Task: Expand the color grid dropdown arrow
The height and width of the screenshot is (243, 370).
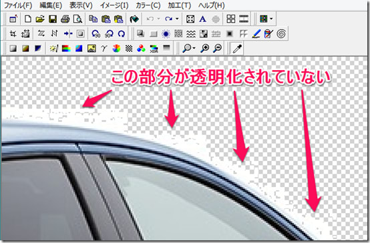Action: [x=271, y=19]
